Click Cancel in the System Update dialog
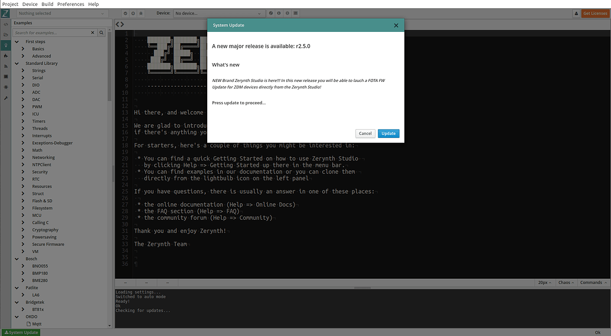Image resolution: width=611 pixels, height=336 pixels. [x=365, y=133]
